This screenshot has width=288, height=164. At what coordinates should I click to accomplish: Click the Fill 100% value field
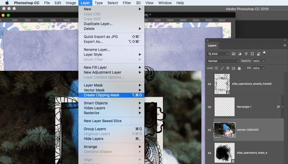256,68
